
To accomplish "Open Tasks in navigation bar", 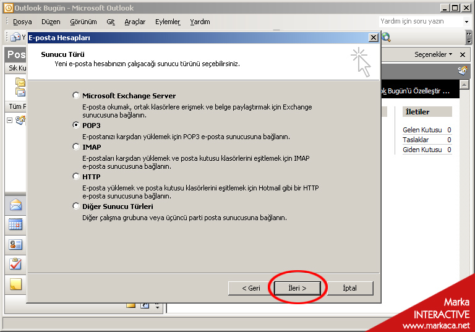I will (x=15, y=264).
